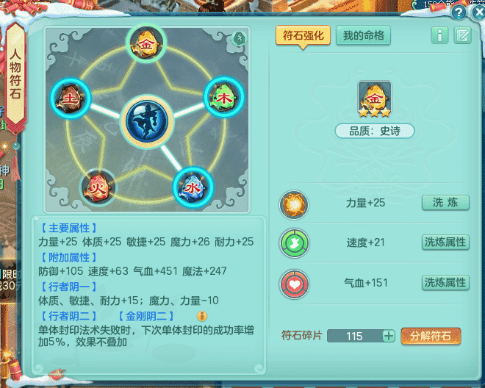485x388 pixels.
Task: Select the 水 rune stone slot
Action: pyautogui.click(x=193, y=187)
